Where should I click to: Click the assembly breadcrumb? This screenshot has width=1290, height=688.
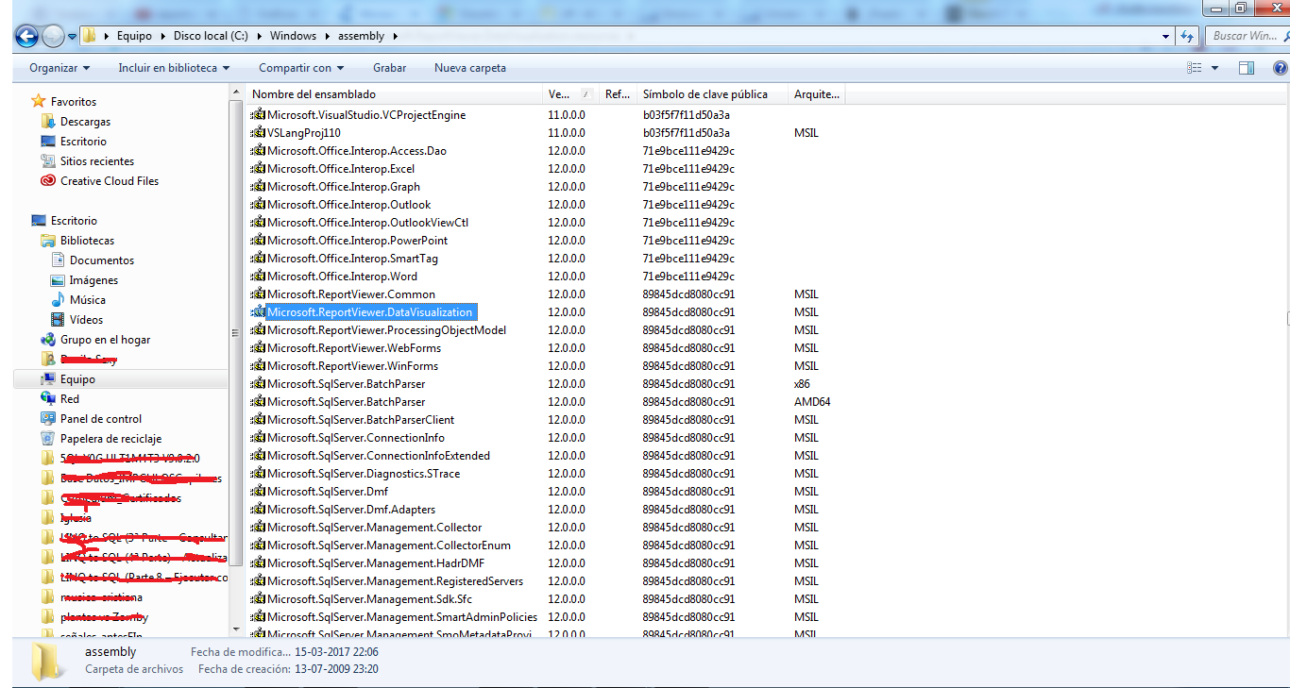coord(361,36)
